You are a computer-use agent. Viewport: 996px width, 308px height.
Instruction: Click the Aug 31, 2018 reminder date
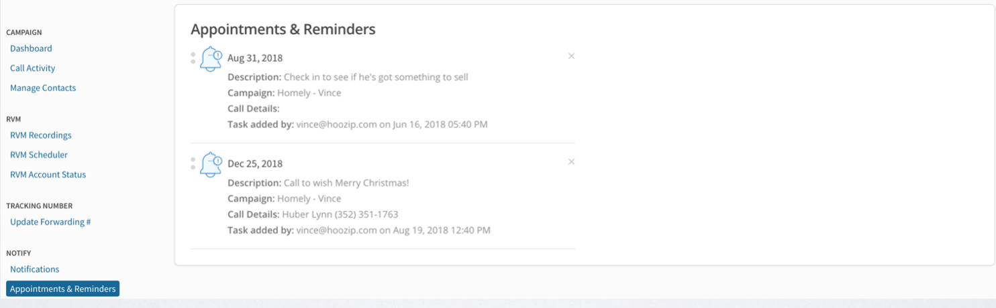[255, 58]
